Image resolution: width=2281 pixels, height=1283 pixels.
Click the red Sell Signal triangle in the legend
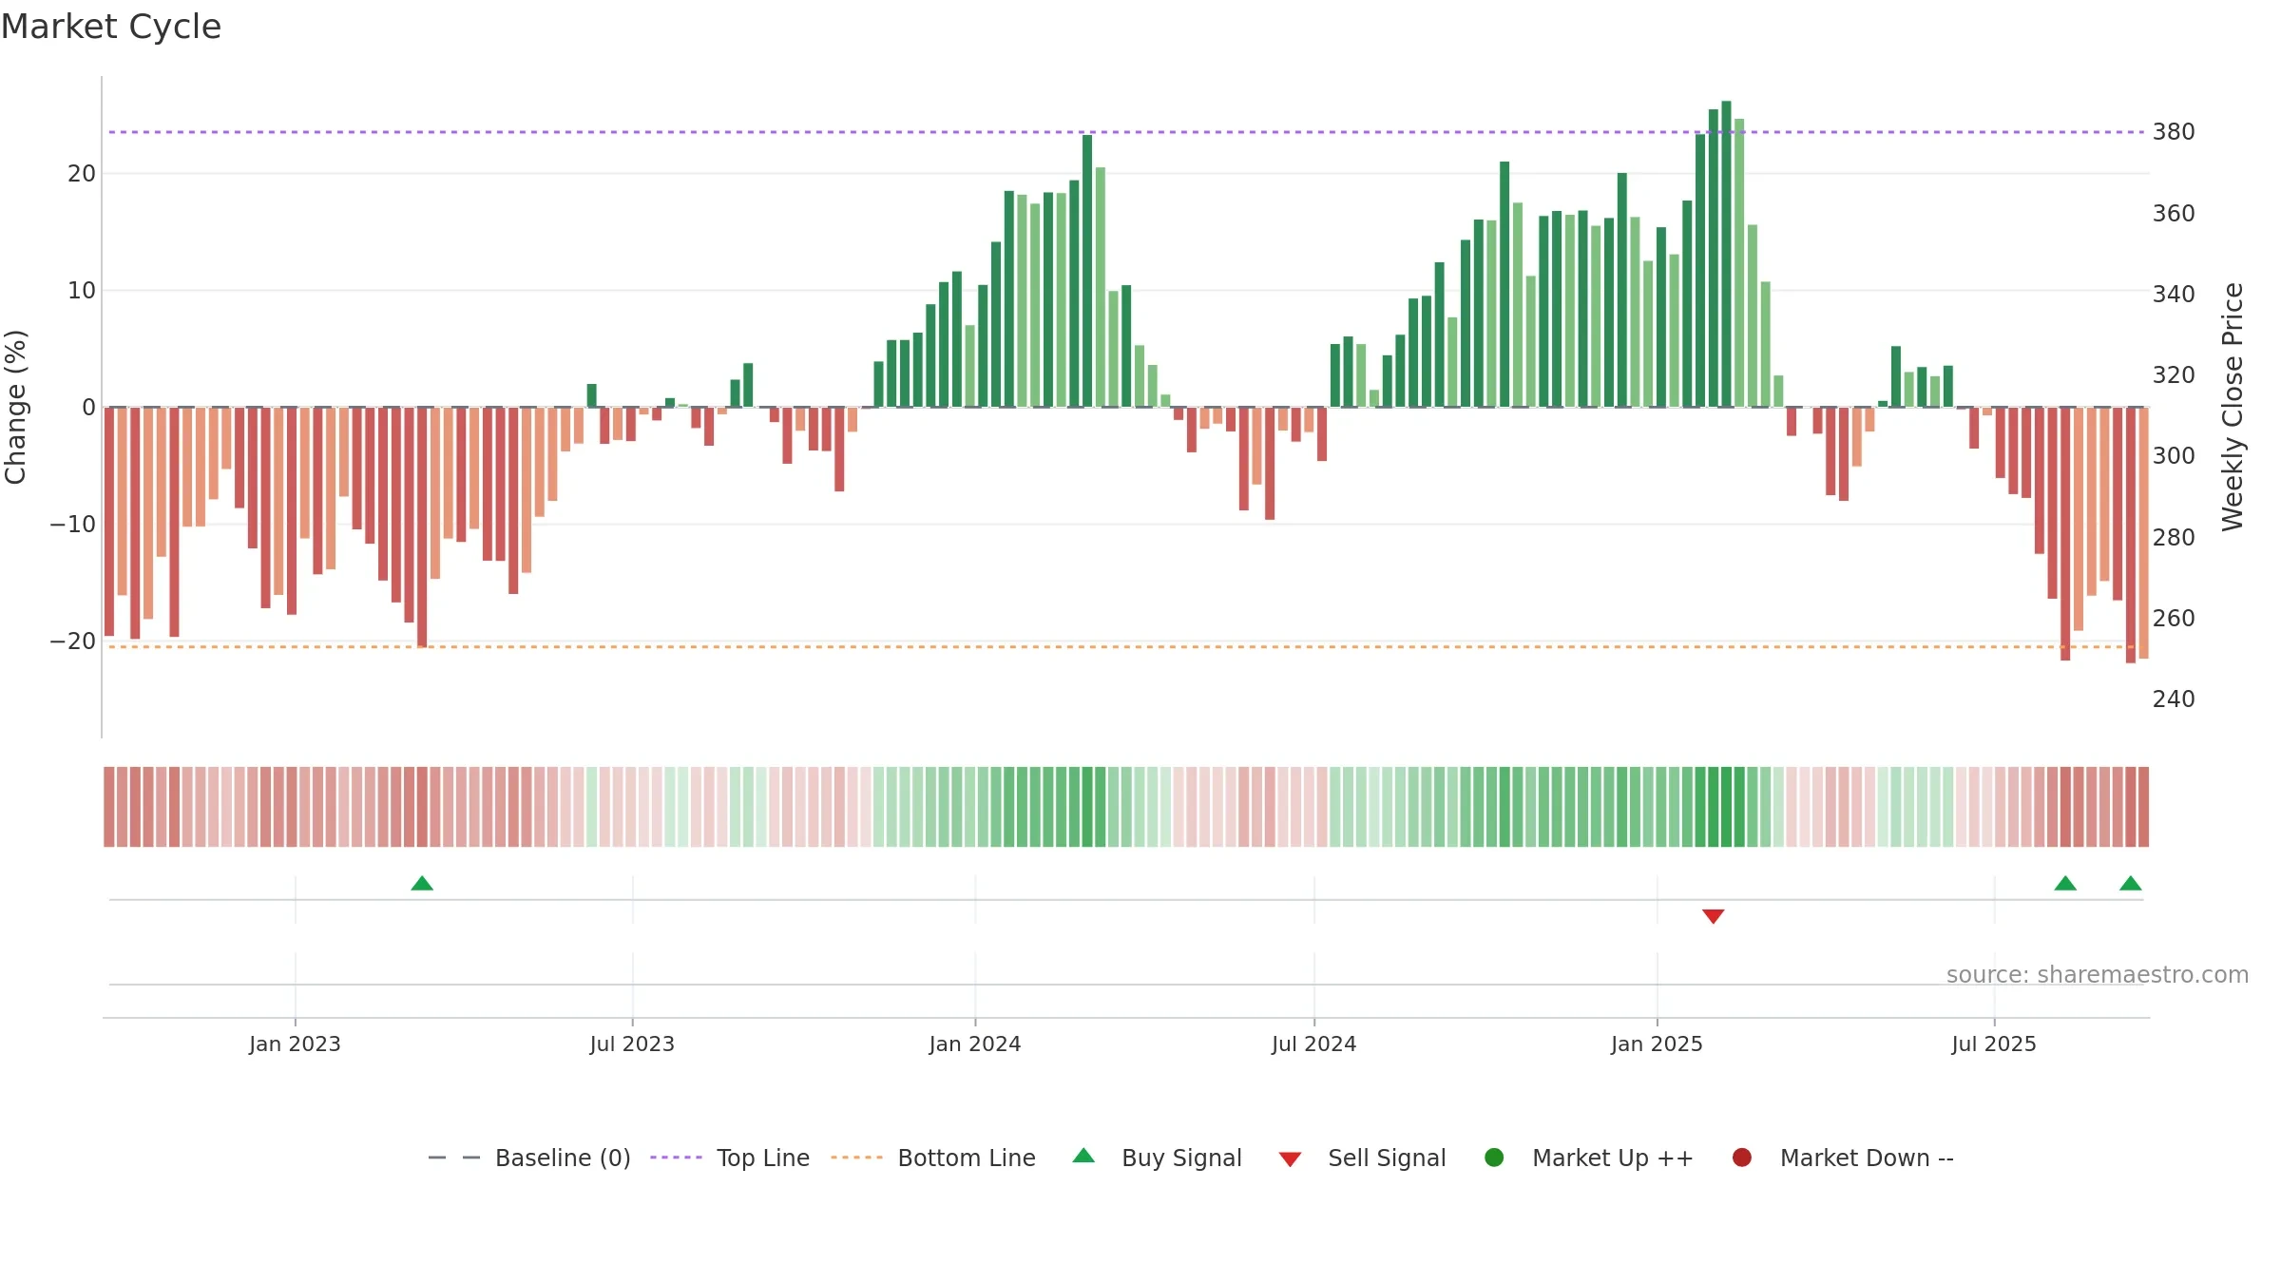click(1290, 1159)
